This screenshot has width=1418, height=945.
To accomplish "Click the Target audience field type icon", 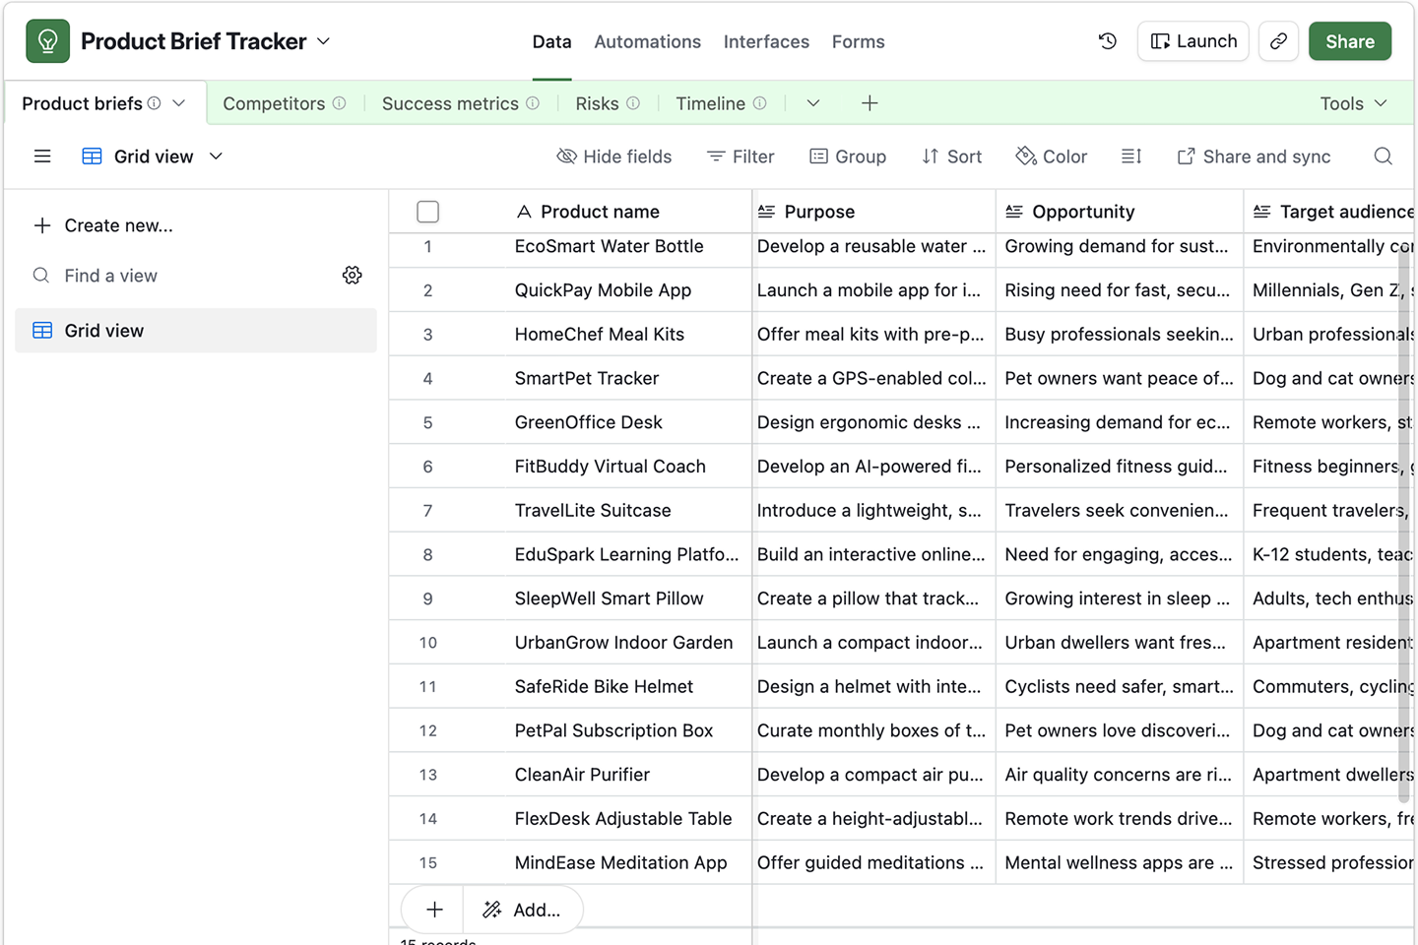I will pos(1262,212).
